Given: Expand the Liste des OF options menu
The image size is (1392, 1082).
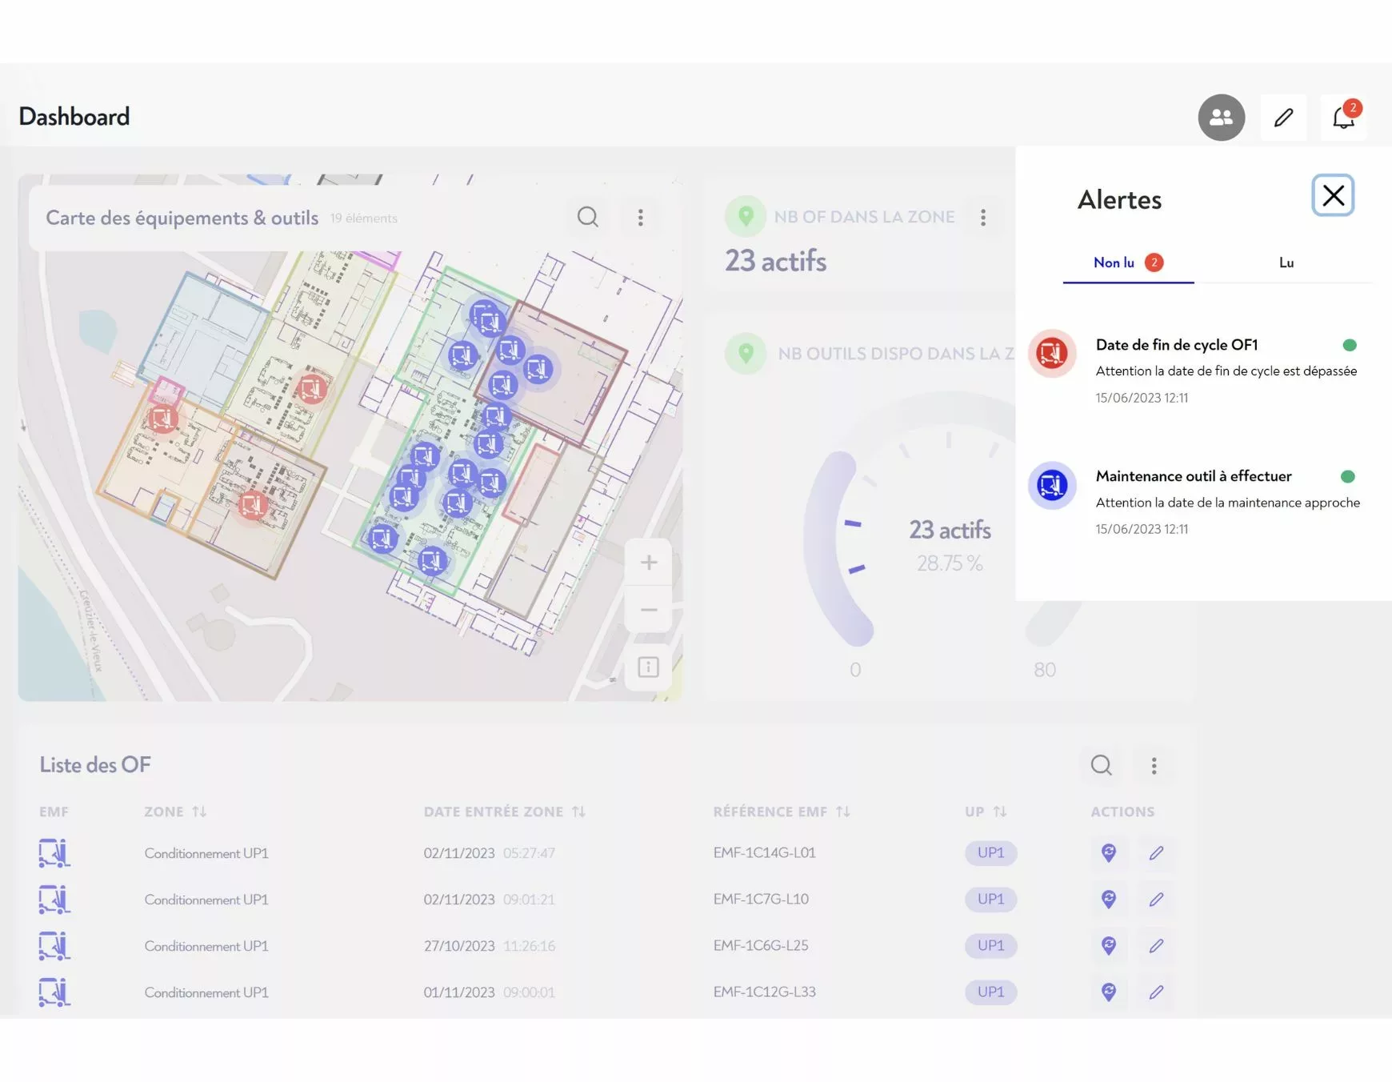Looking at the screenshot, I should [1154, 766].
